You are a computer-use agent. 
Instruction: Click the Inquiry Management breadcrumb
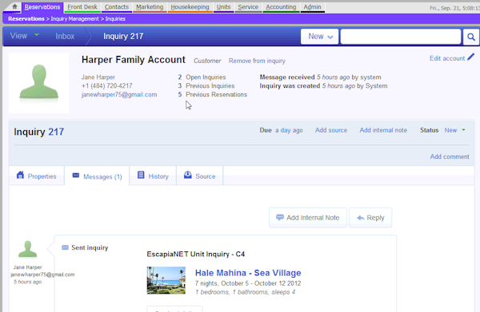(x=74, y=19)
